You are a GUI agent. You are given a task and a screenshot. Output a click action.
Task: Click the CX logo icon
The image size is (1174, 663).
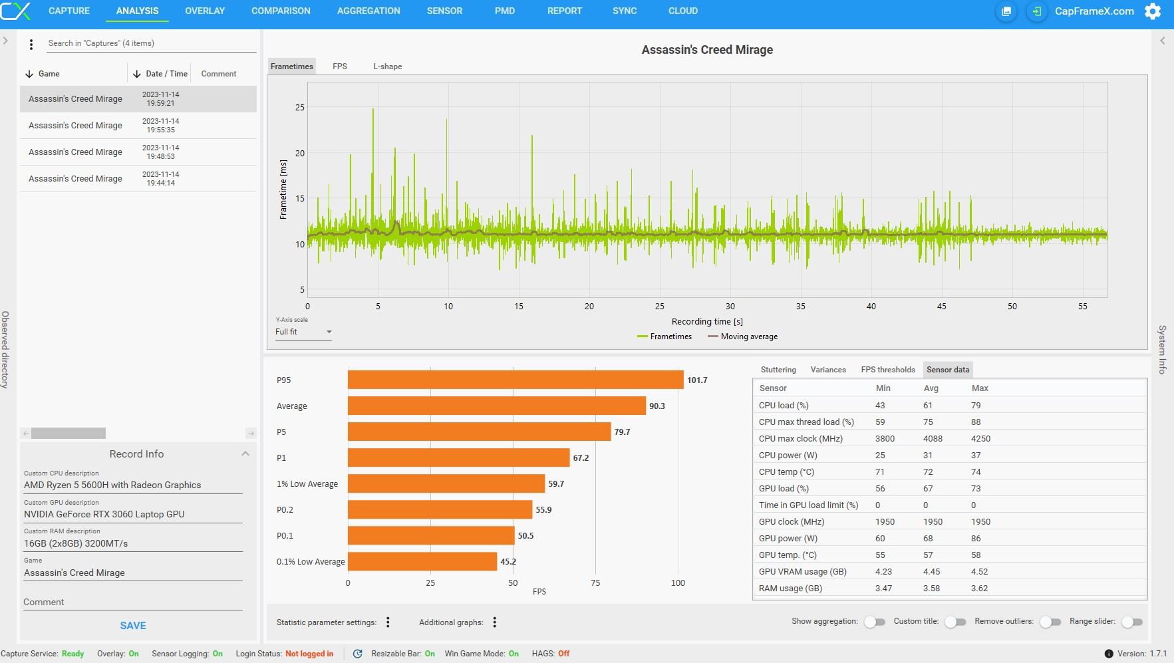[16, 11]
